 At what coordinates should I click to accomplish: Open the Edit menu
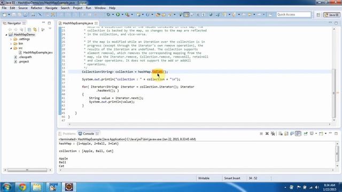point(12,8)
